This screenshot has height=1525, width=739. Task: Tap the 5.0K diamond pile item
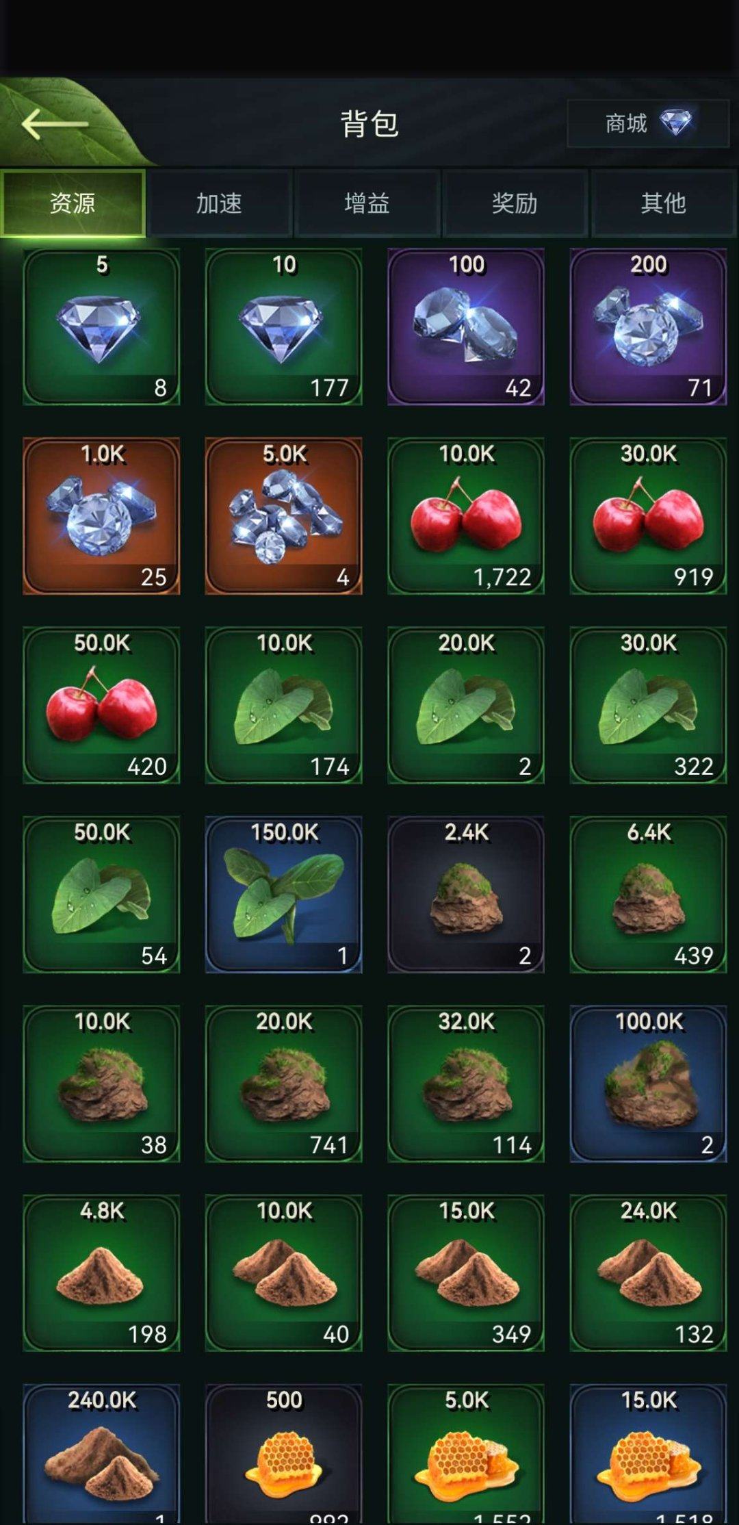click(283, 516)
